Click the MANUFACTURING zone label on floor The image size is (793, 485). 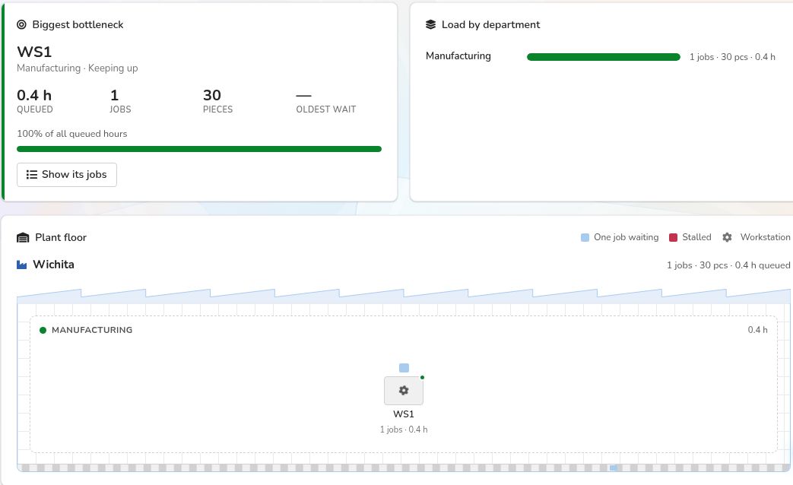92,330
